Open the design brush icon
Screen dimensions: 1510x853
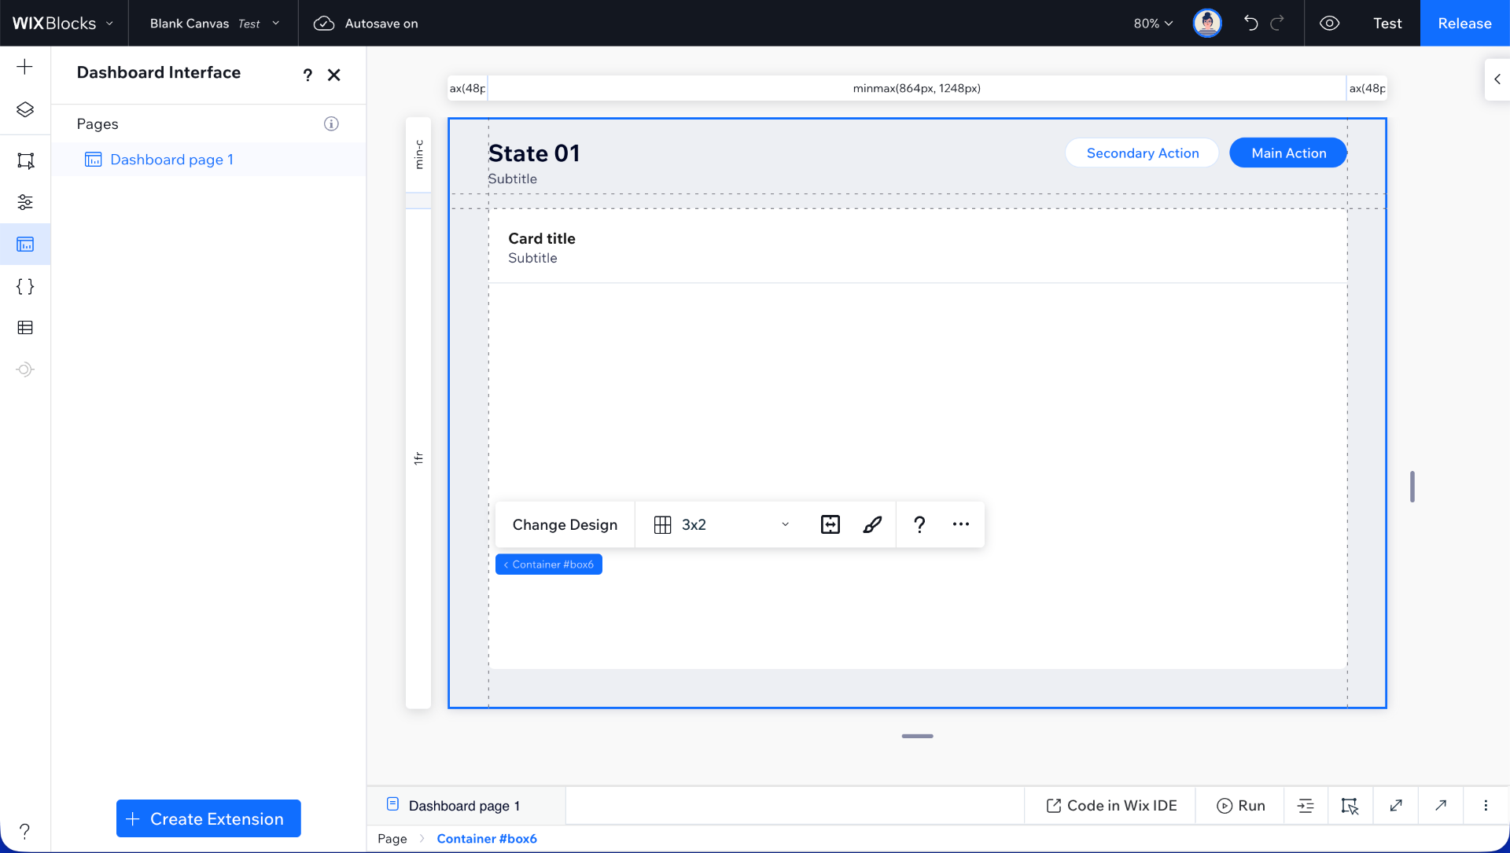point(872,524)
